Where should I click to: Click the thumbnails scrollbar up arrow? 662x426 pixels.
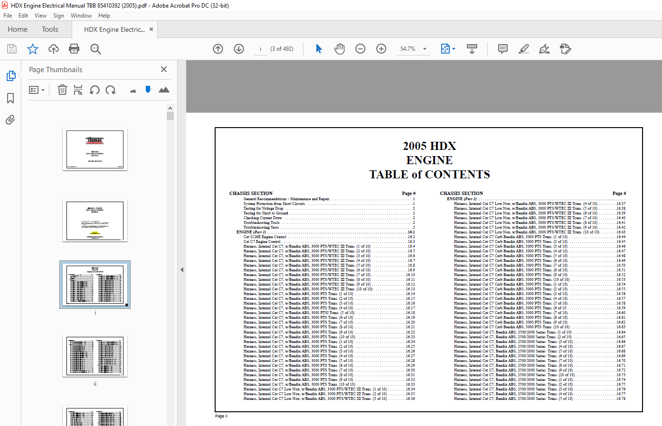(170, 108)
